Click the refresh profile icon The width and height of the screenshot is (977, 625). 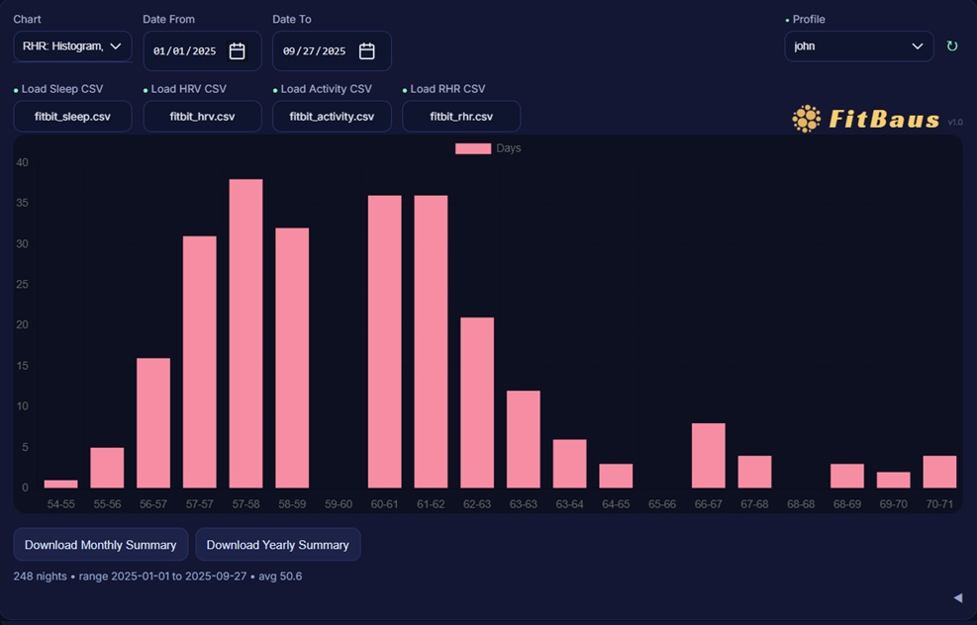pyautogui.click(x=951, y=46)
